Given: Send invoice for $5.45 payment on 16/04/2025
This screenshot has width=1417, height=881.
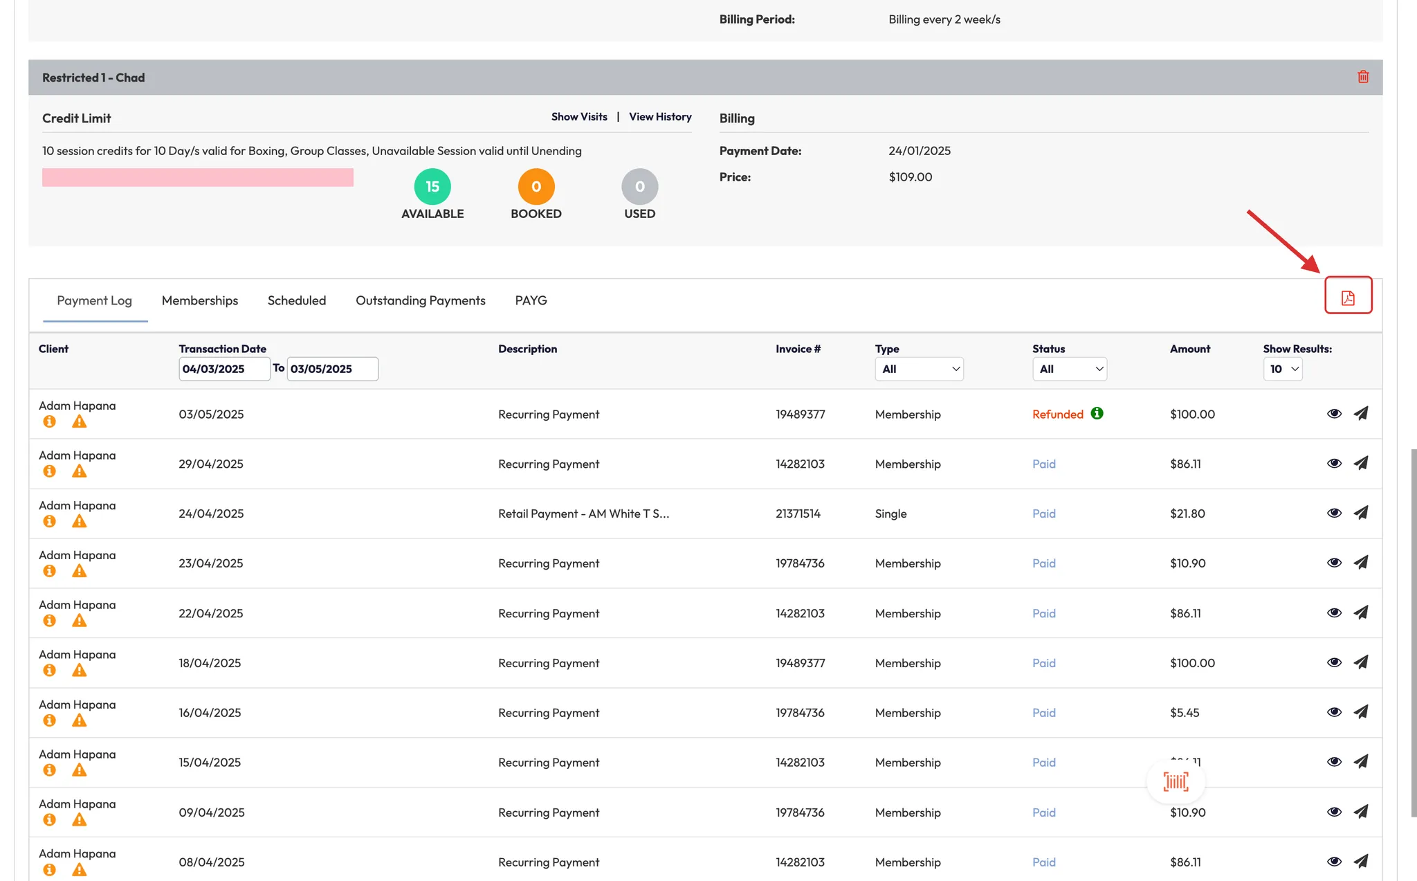Looking at the screenshot, I should pos(1361,712).
